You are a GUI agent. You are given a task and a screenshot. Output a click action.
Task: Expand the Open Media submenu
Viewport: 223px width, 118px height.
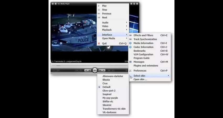tap(113, 38)
